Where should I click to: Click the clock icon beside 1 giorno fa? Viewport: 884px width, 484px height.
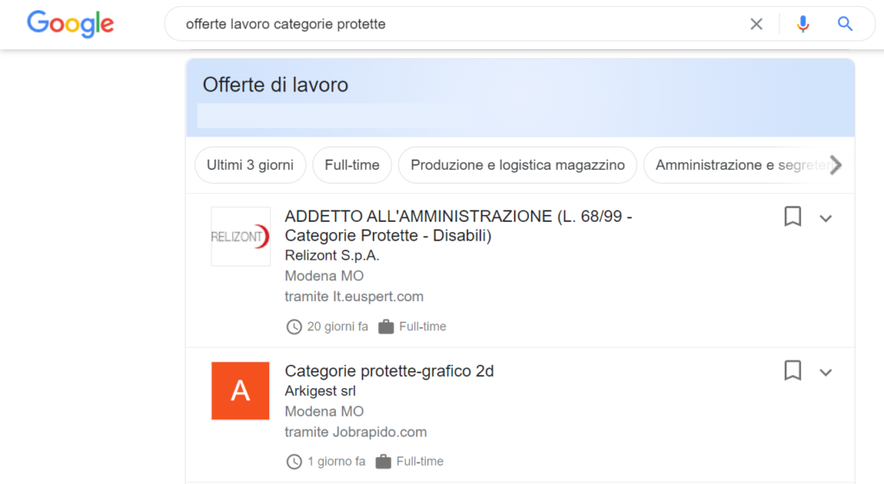click(294, 462)
